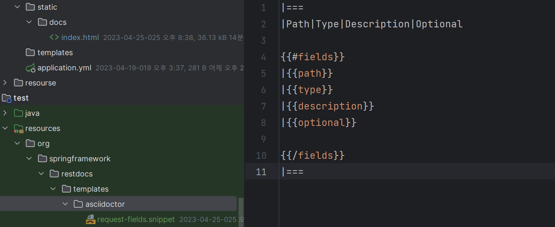Collapse the springframework folder chevron

[x=29, y=158]
